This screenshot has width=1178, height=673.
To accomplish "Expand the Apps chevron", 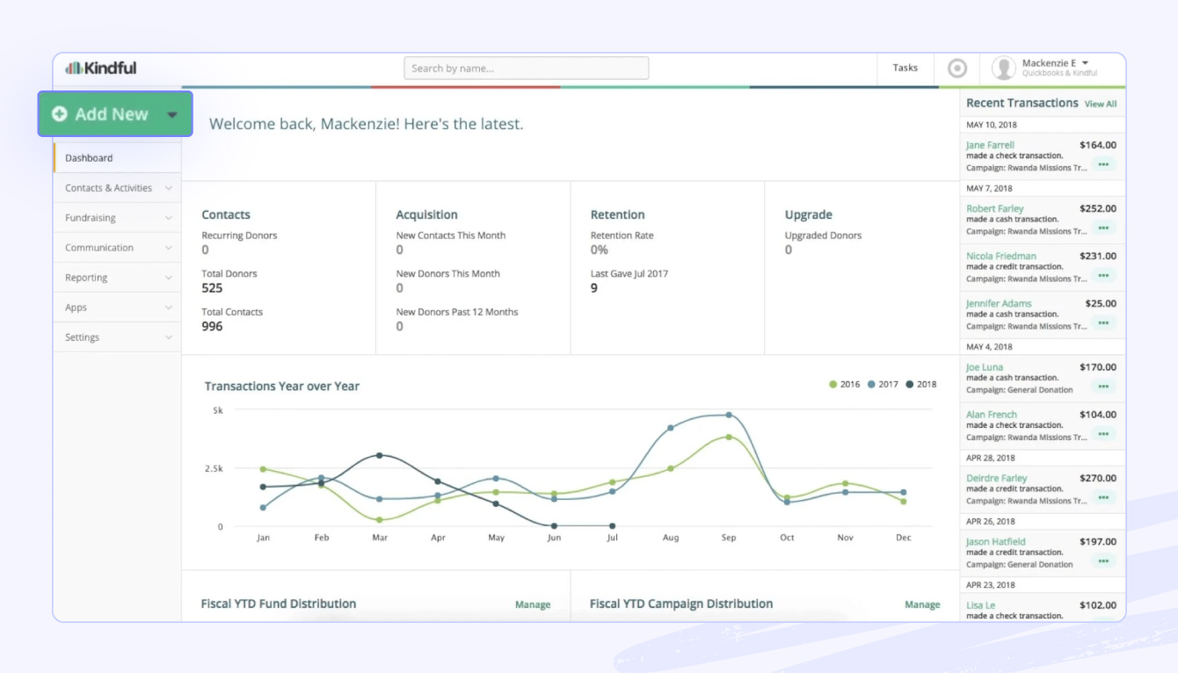I will click(168, 308).
